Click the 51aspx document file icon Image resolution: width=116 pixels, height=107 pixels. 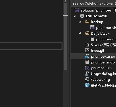(87, 45)
